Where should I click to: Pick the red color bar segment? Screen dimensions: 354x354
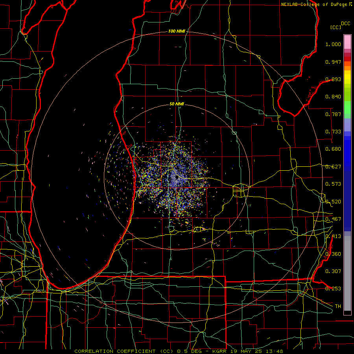pos(347,59)
